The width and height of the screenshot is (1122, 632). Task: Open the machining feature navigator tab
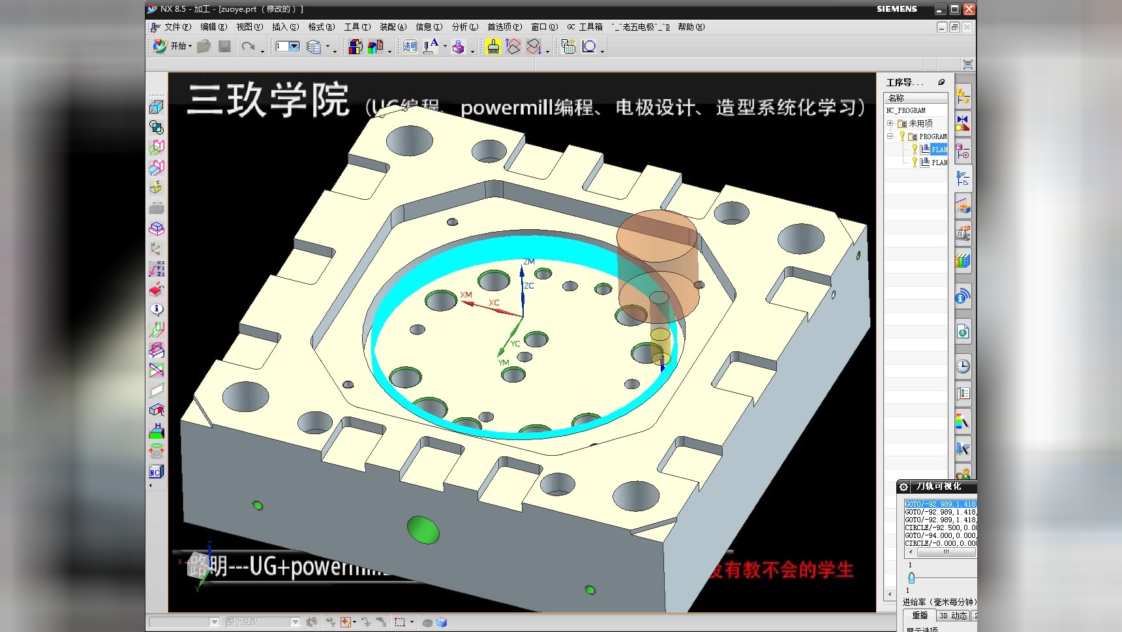pos(963,206)
